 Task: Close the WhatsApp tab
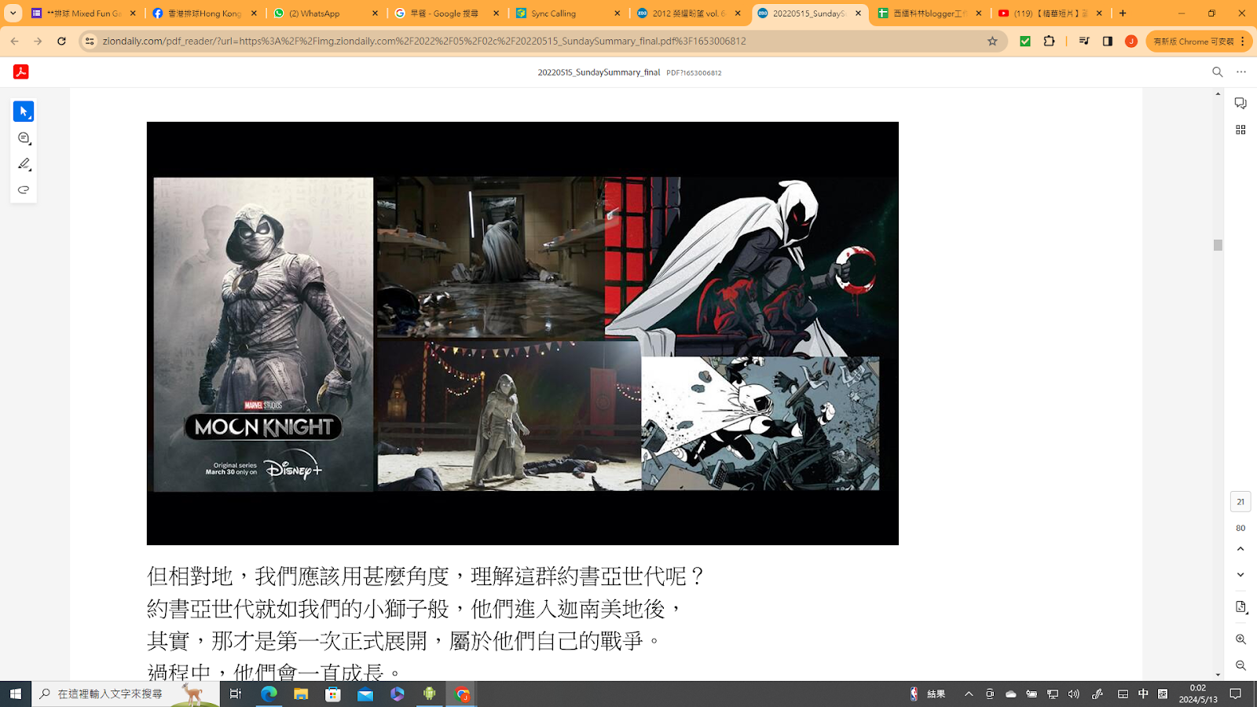coord(375,13)
